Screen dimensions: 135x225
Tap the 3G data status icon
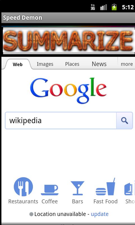93,7
